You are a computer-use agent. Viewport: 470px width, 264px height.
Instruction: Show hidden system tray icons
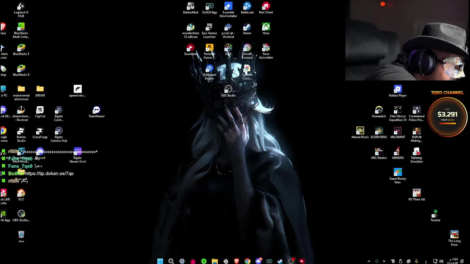(369, 261)
